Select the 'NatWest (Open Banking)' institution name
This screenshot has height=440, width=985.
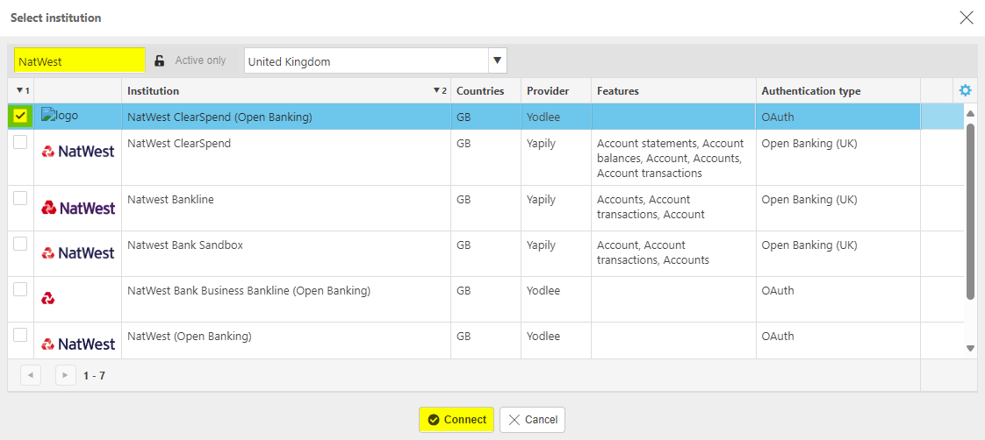[x=189, y=337]
